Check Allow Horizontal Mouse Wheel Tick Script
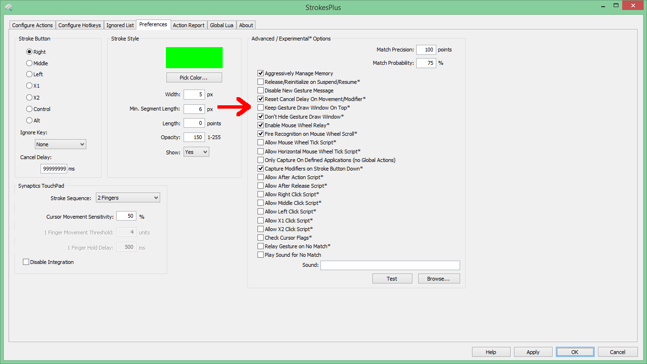 pyautogui.click(x=261, y=152)
